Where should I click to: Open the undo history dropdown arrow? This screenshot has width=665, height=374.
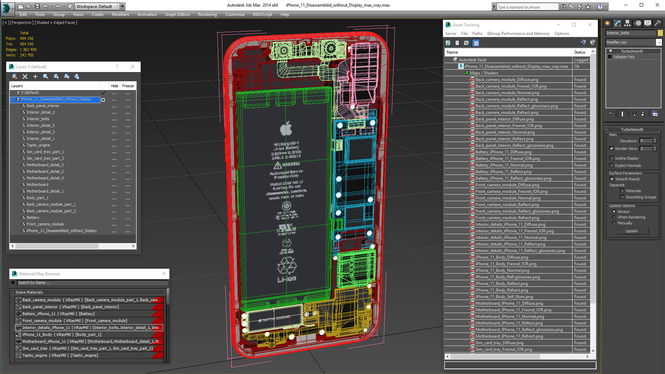coord(52,6)
